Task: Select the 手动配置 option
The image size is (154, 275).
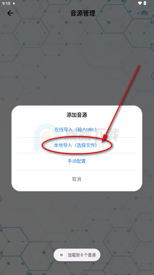Action: pyautogui.click(x=77, y=161)
